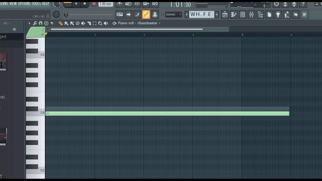Open the Piano roll window icon
The height and width of the screenshot is (181, 322).
234,15
